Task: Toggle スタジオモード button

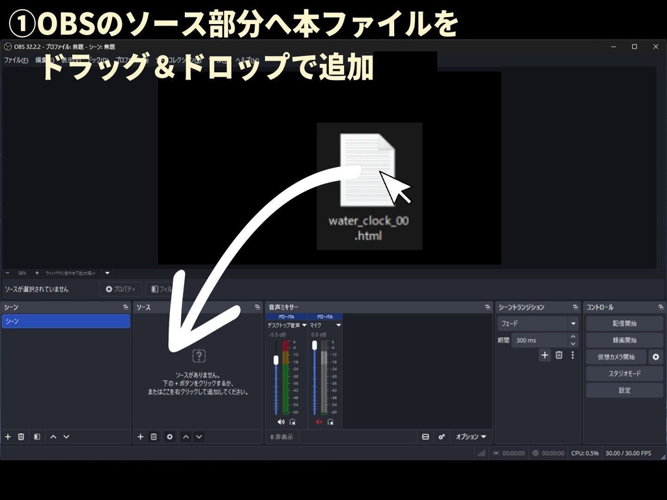Action: tap(625, 374)
